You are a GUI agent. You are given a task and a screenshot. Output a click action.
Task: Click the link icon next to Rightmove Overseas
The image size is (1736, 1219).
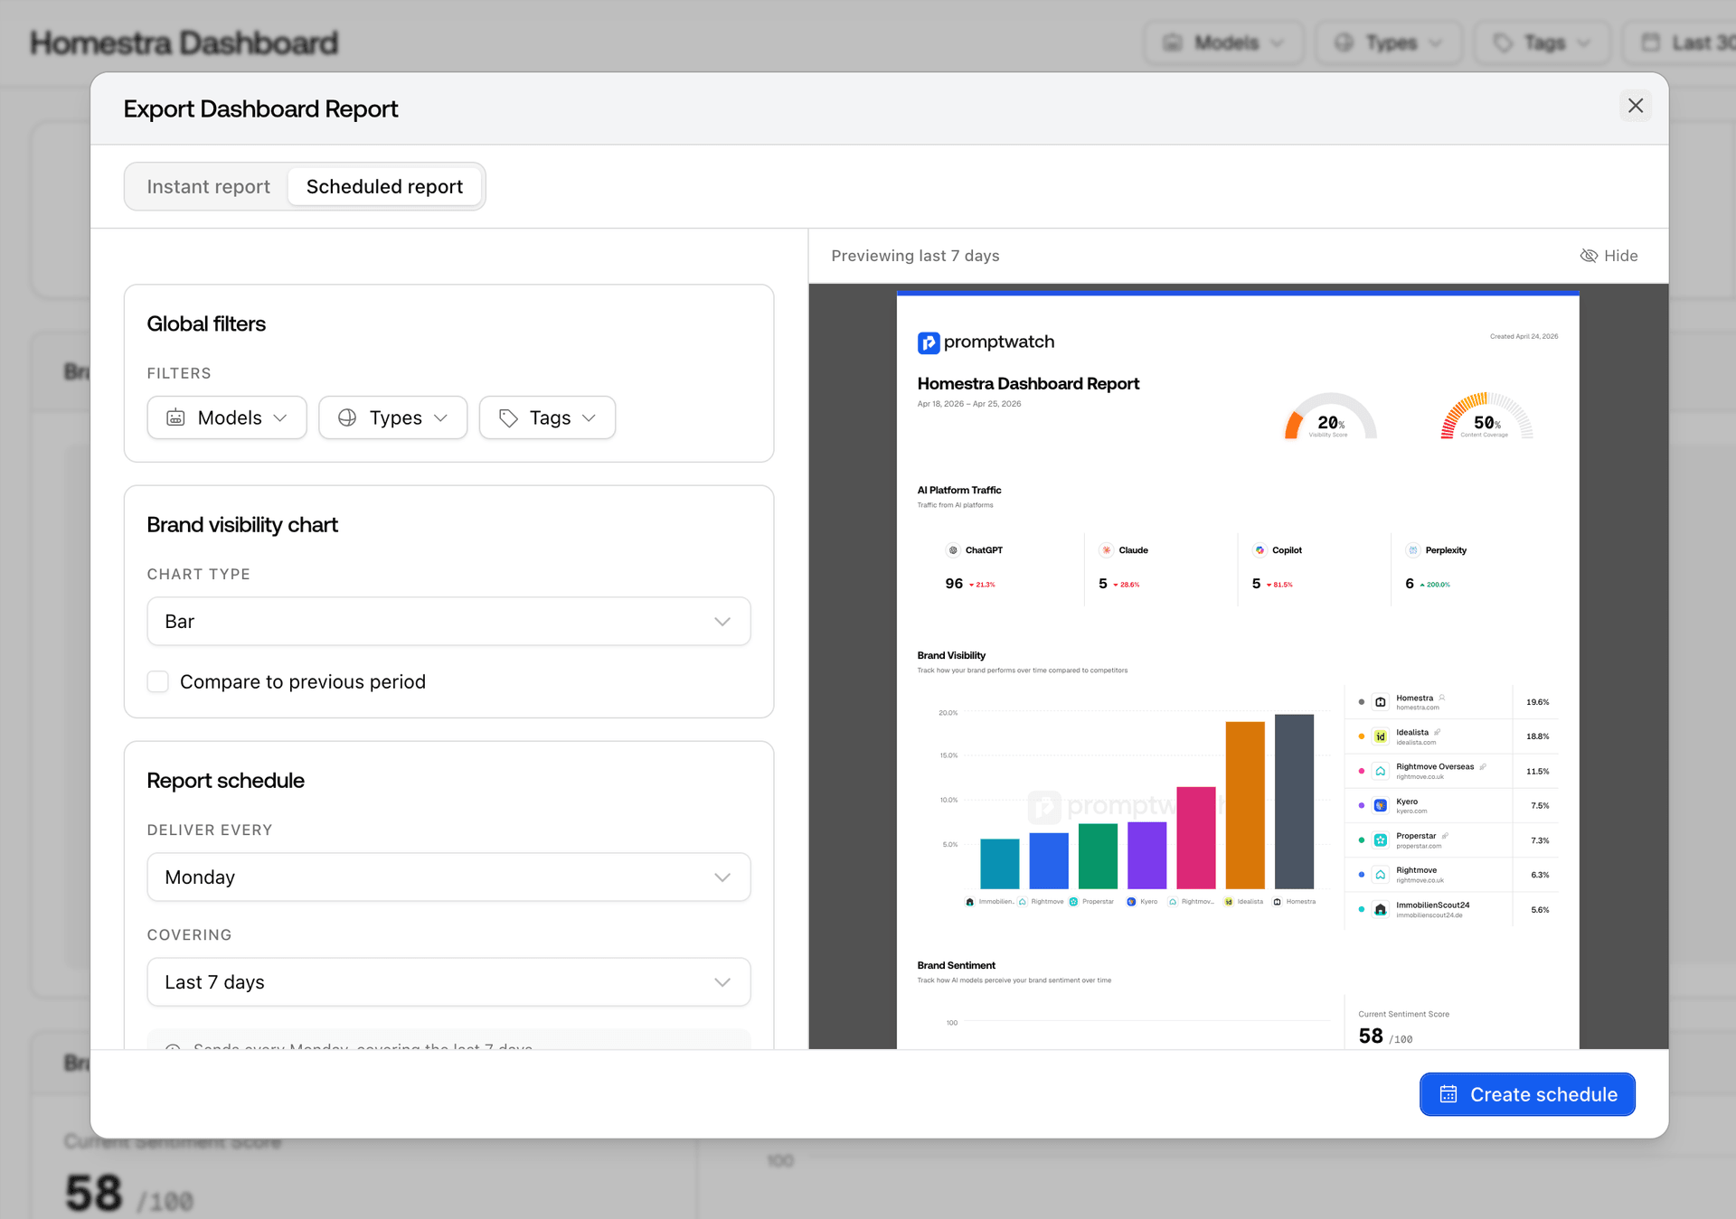[x=1482, y=766]
